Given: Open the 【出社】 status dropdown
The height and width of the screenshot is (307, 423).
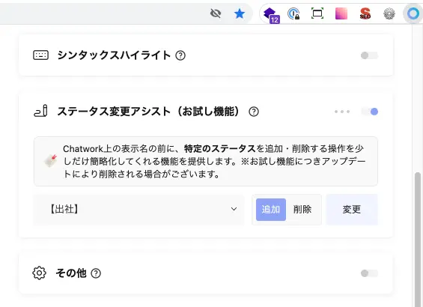Looking at the screenshot, I should tap(139, 210).
